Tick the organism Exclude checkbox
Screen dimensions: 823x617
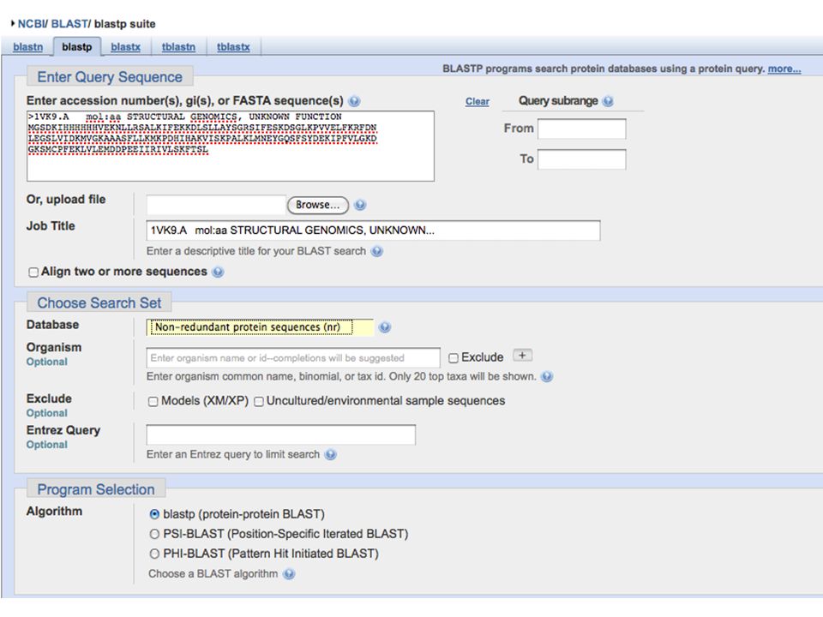(454, 358)
